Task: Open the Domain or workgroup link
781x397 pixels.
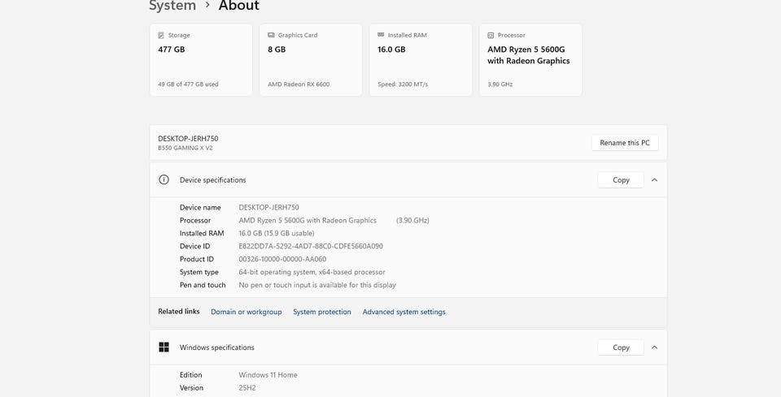Action: pyautogui.click(x=246, y=312)
